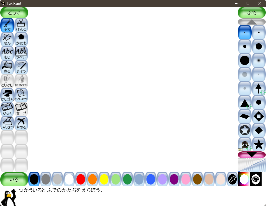Activate the eyedropper color selector
The image size is (266, 206).
click(232, 179)
